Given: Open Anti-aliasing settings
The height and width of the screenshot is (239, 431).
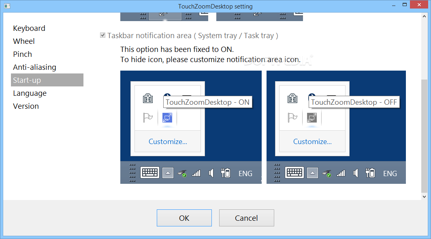Looking at the screenshot, I should coord(35,67).
